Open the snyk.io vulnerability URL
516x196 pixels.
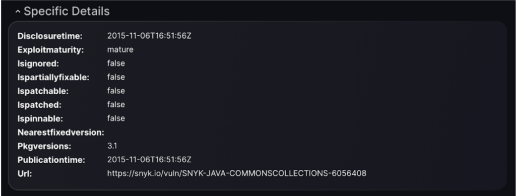pyautogui.click(x=237, y=173)
